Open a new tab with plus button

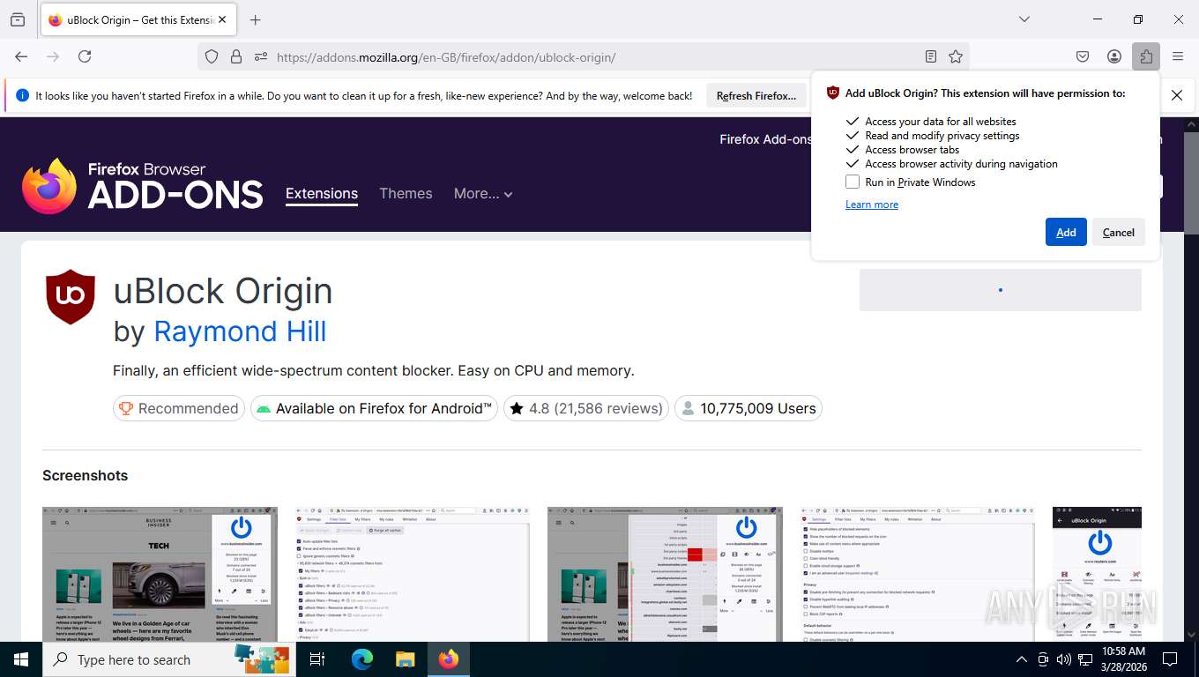(256, 19)
